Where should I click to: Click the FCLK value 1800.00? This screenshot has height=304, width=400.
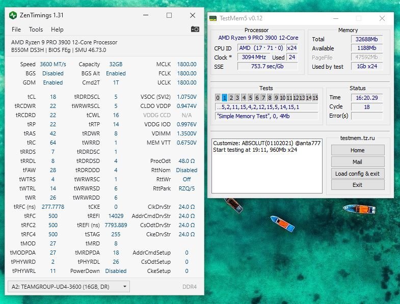pos(186,73)
